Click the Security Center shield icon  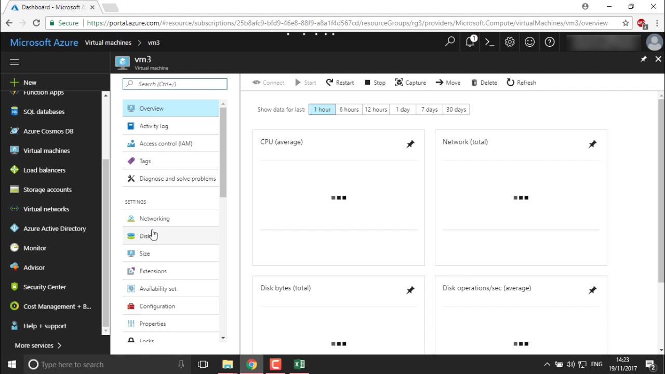coord(14,287)
